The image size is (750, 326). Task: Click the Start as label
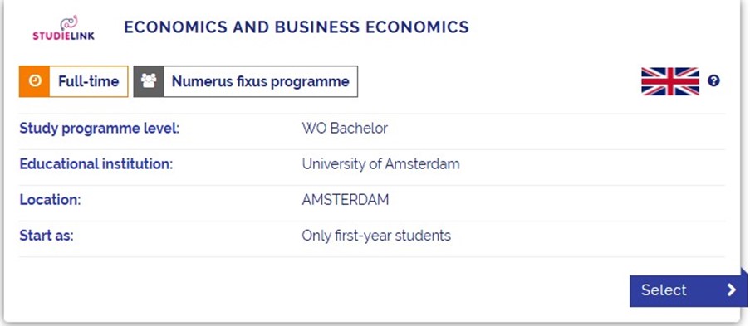pyautogui.click(x=47, y=236)
